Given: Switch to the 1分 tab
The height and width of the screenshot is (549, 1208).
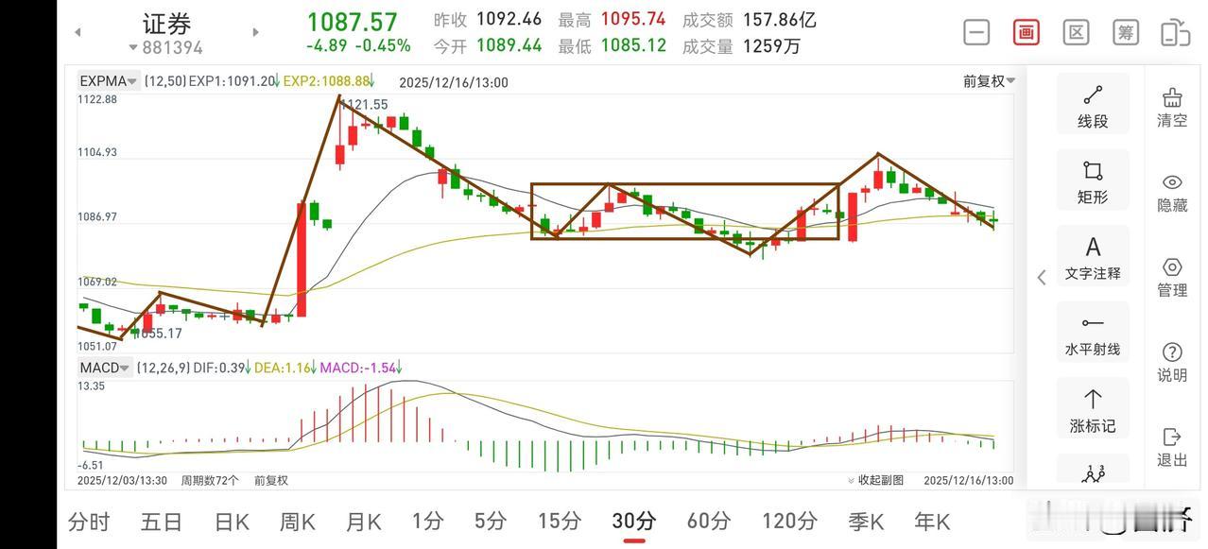Looking at the screenshot, I should pos(427,521).
